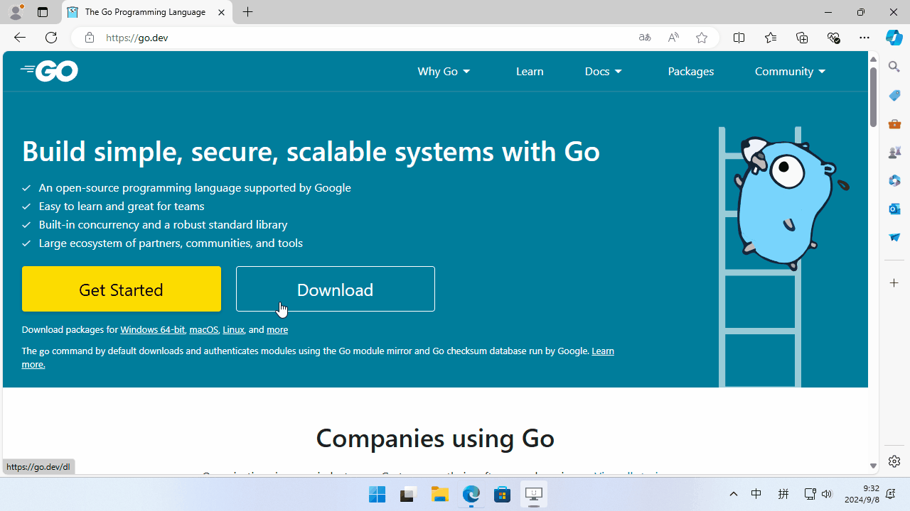910x511 pixels.
Task: Click the Get Started button
Action: click(x=121, y=289)
